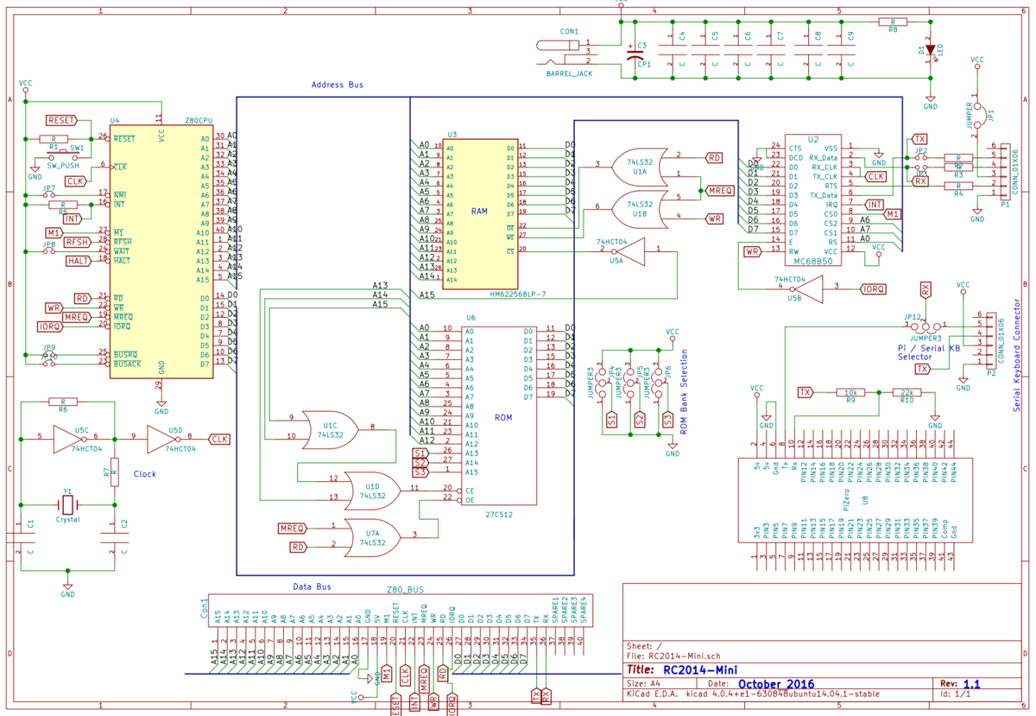Click the RESET flag beside the Z80CPU
Screen dimensions: 1036x716
(x=61, y=120)
